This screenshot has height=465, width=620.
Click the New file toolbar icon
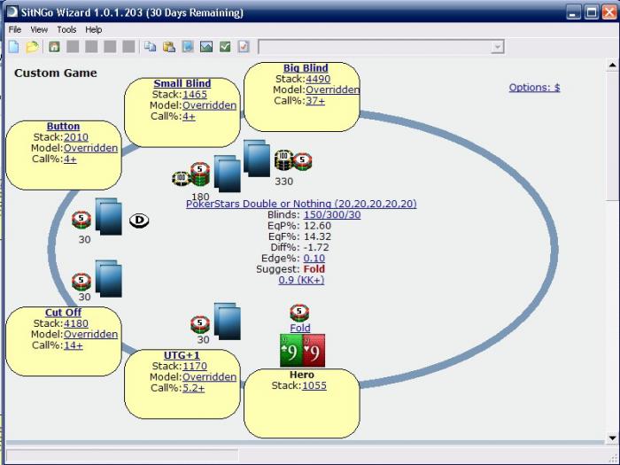[13, 47]
